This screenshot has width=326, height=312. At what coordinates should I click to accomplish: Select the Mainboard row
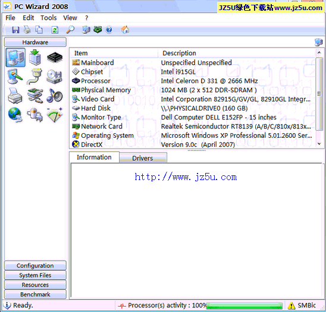[x=193, y=62]
